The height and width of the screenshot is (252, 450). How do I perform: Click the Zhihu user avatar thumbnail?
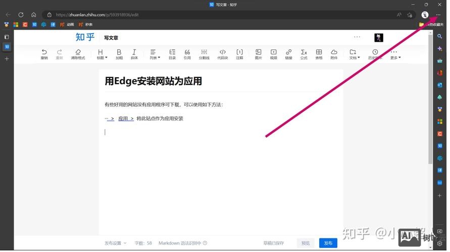pos(379,37)
